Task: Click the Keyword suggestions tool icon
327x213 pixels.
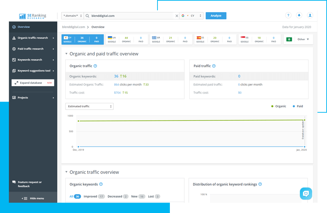Action: pos(14,71)
